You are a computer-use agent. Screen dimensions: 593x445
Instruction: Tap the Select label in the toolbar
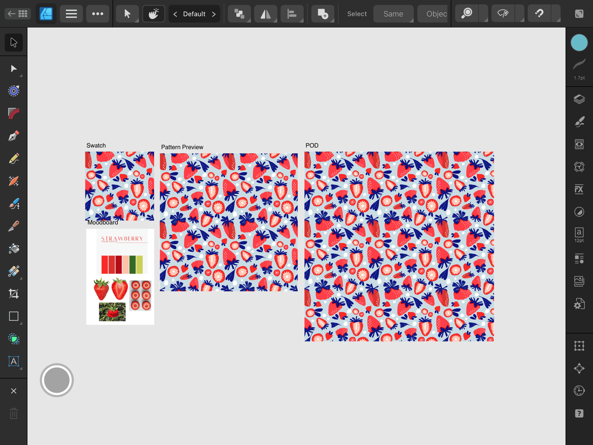[357, 14]
